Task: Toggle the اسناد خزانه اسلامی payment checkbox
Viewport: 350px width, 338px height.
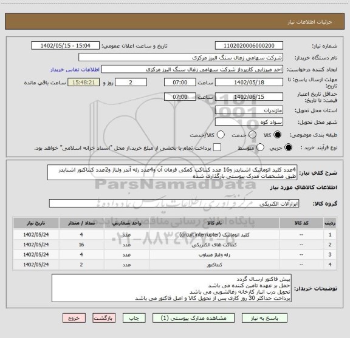Action: [217, 147]
